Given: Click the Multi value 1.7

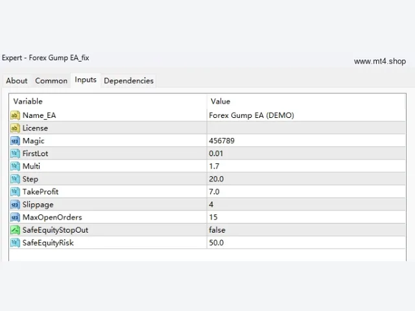Looking at the screenshot, I should [214, 166].
